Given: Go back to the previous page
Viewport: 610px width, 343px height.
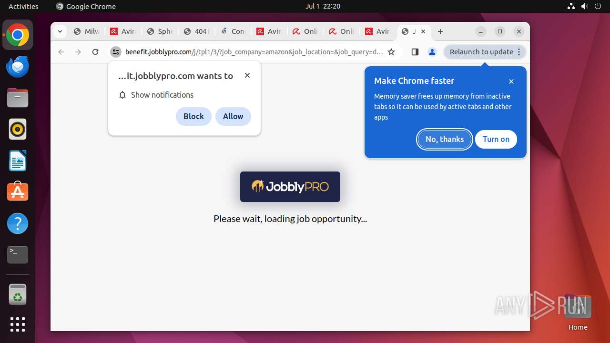Looking at the screenshot, I should pyautogui.click(x=61, y=52).
